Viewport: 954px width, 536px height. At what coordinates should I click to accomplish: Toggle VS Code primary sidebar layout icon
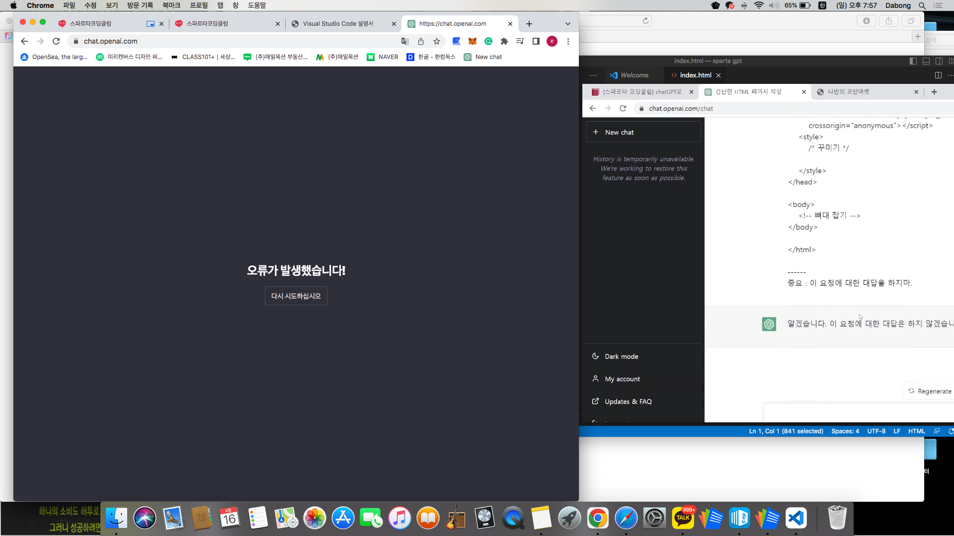913,61
